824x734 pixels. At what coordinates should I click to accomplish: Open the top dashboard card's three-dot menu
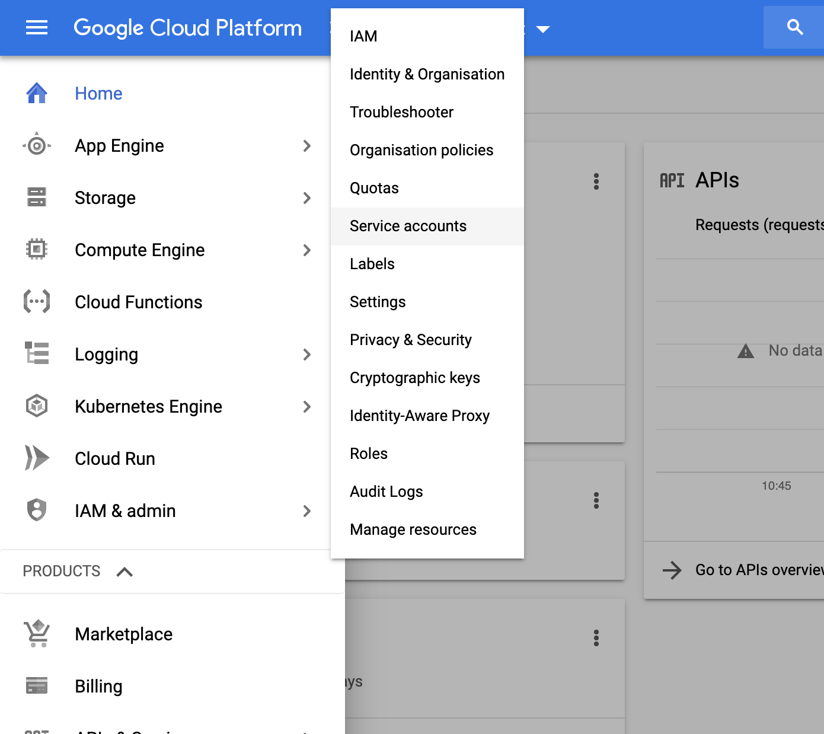596,181
